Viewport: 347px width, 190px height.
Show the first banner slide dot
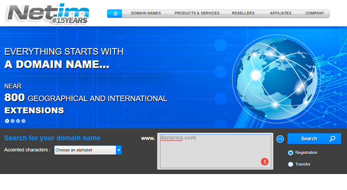(x=7, y=121)
